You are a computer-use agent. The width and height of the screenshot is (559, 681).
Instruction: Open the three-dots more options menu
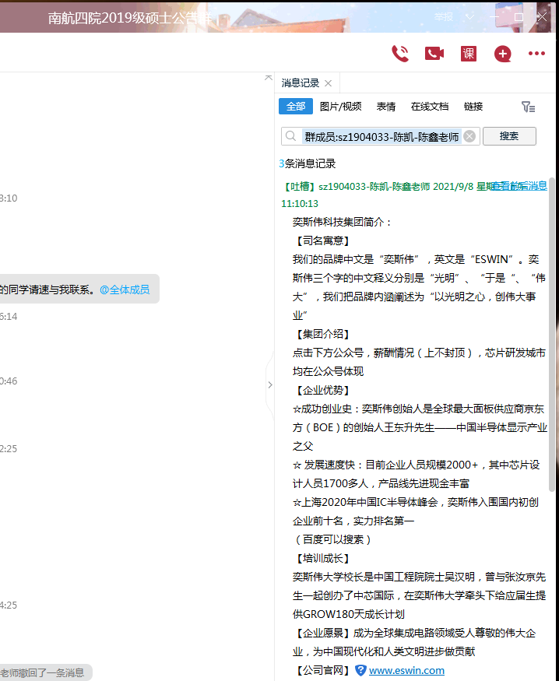536,54
